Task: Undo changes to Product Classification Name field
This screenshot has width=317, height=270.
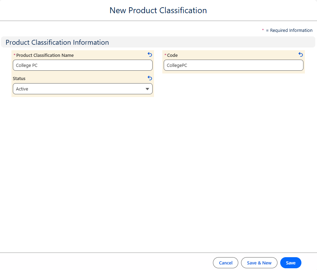Action: click(x=150, y=55)
